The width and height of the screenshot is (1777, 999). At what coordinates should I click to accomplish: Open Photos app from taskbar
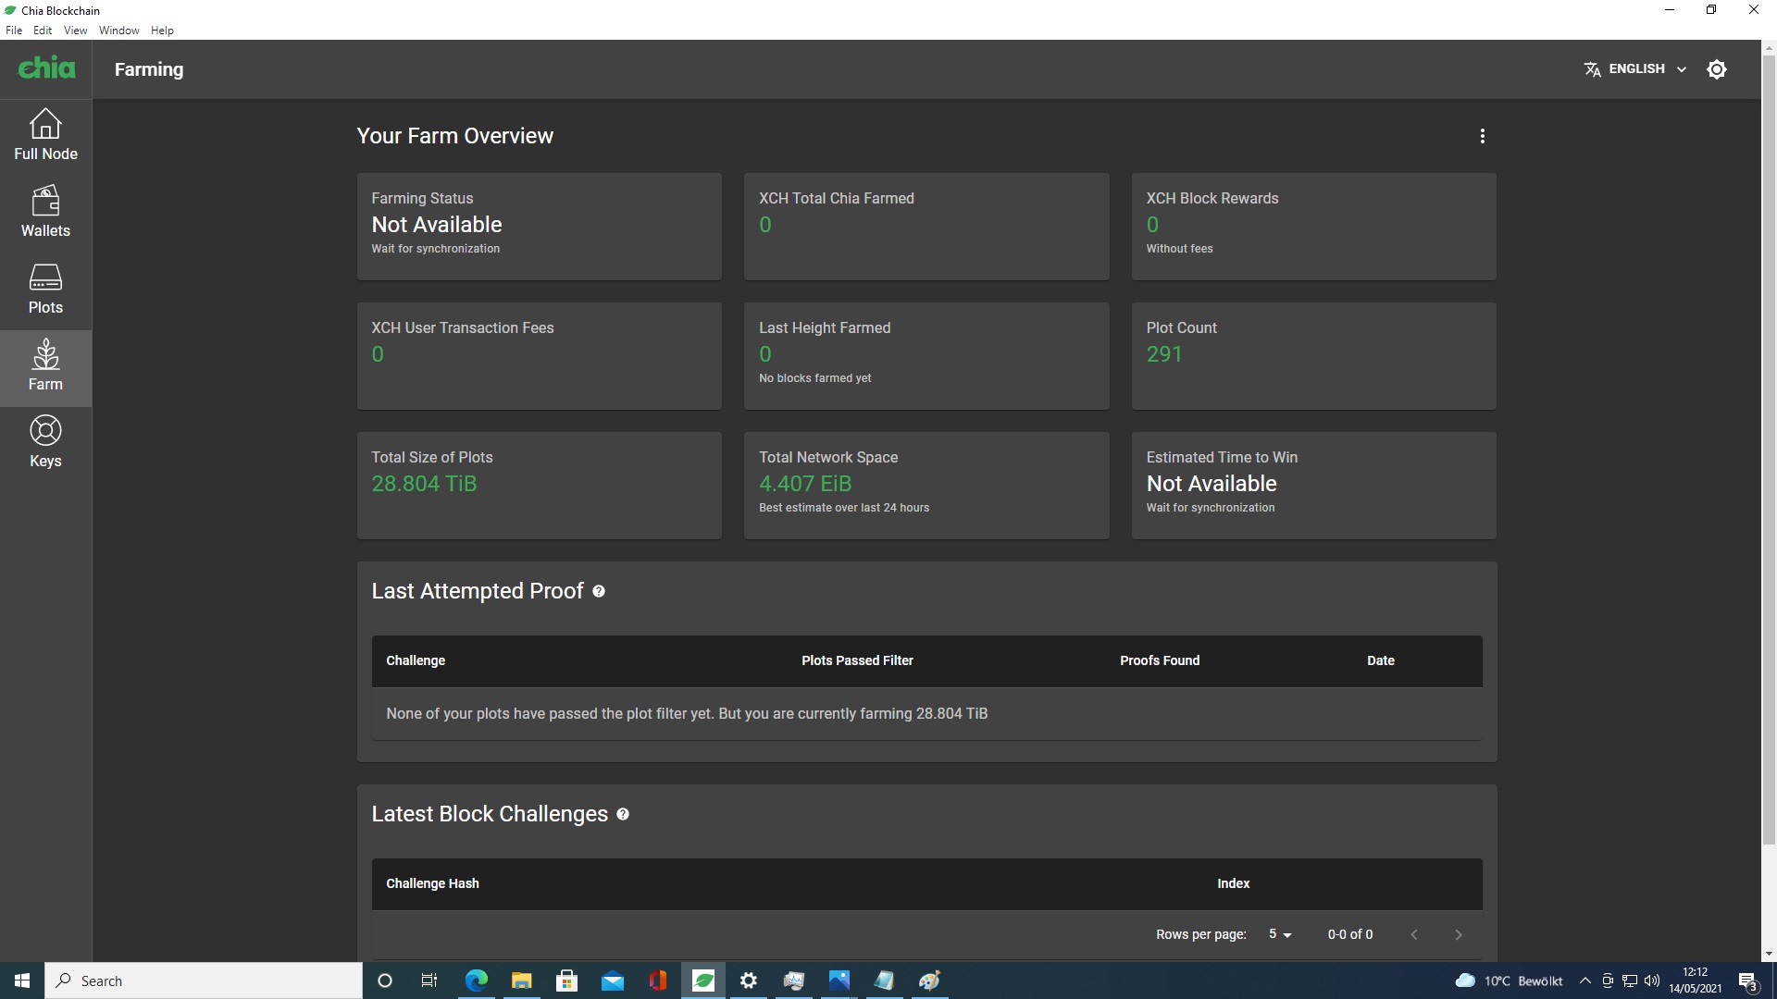(839, 980)
